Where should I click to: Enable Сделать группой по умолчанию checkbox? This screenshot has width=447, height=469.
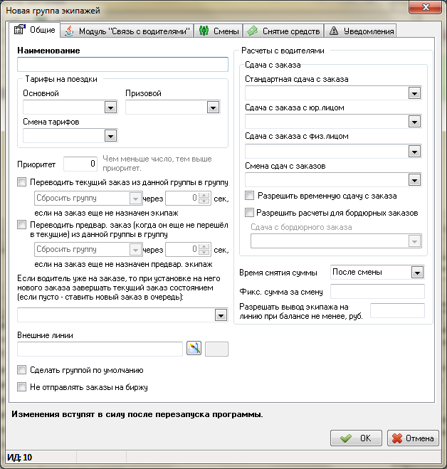point(23,370)
